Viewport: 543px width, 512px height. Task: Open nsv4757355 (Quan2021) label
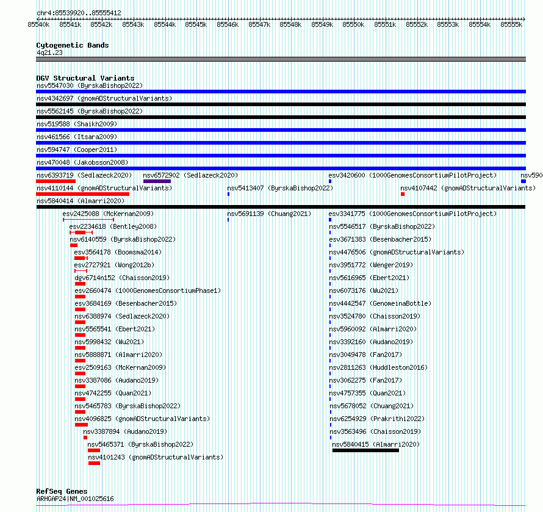[x=367, y=393]
